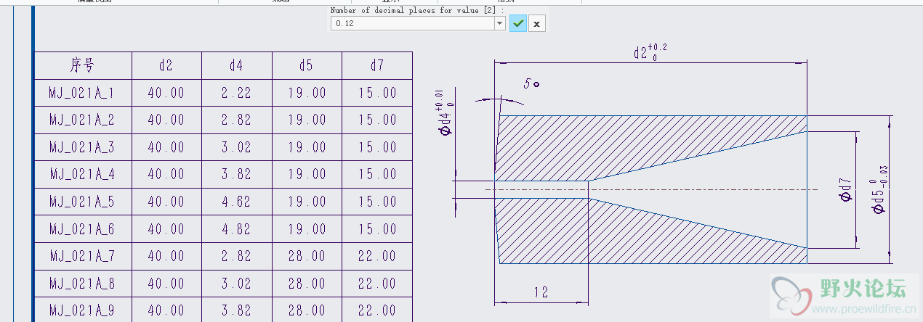Select row name MJ_021A_4
This screenshot has width=923, height=322.
83,174
